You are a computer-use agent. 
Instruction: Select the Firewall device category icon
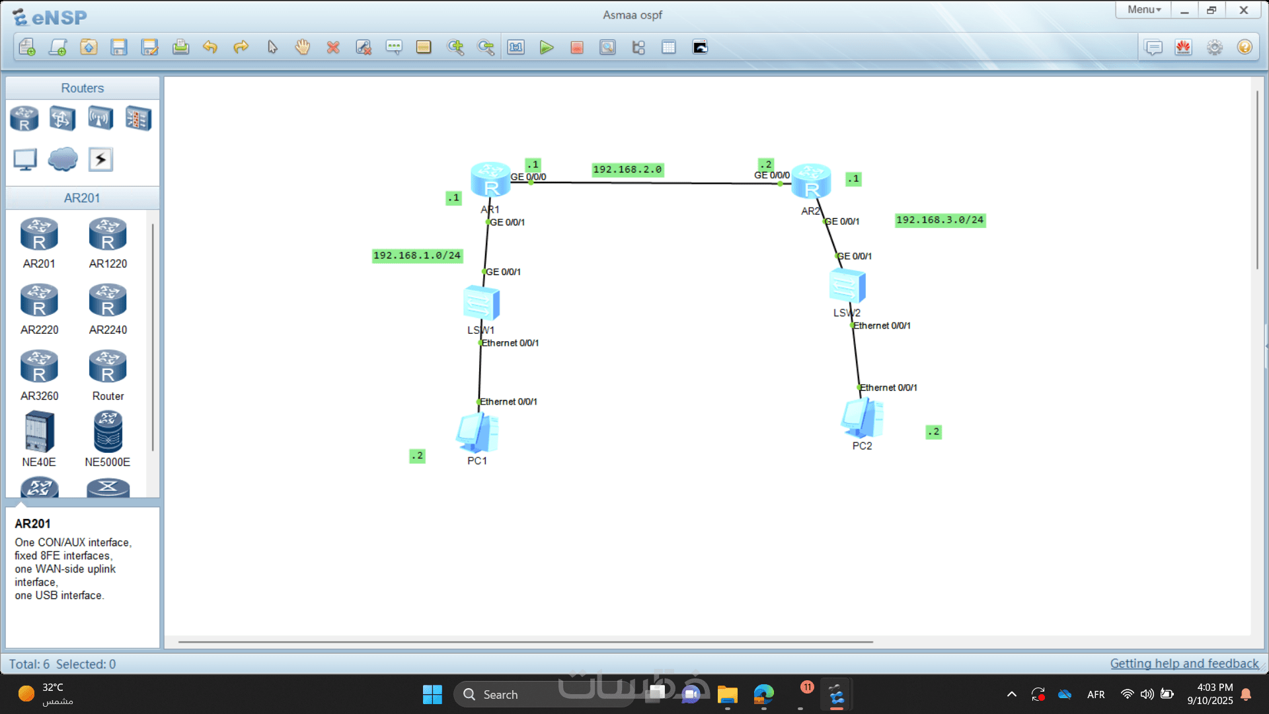tap(138, 119)
